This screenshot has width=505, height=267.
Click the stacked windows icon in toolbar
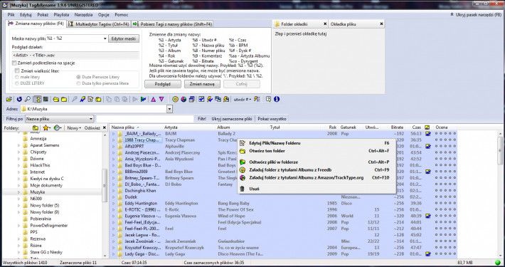(x=191, y=99)
